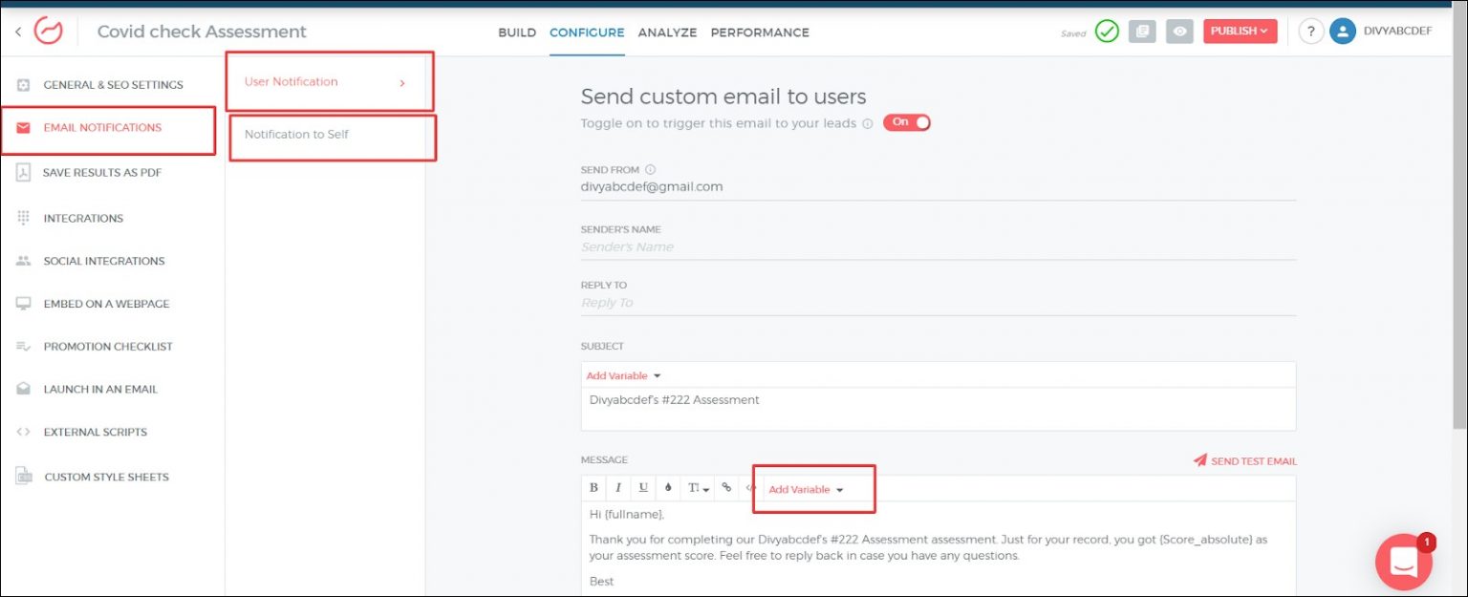Click the underline formatting icon
The width and height of the screenshot is (1468, 597).
click(x=643, y=488)
